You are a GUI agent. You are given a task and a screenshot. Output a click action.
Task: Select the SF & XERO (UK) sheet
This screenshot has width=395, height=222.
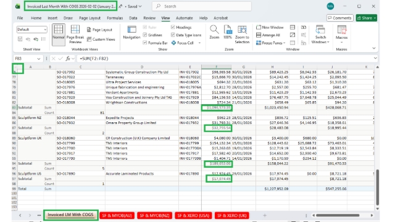[x=232, y=215]
